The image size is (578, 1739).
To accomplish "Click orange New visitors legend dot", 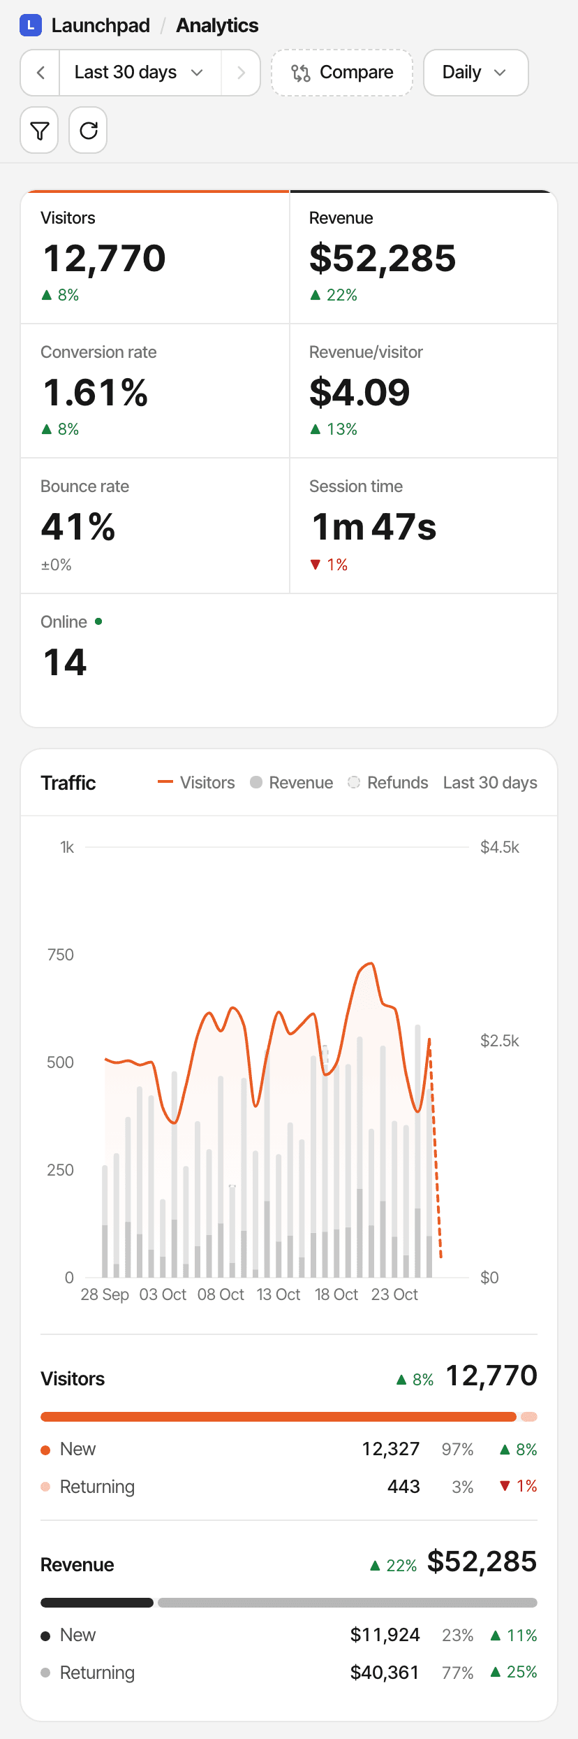I will pos(45,1450).
